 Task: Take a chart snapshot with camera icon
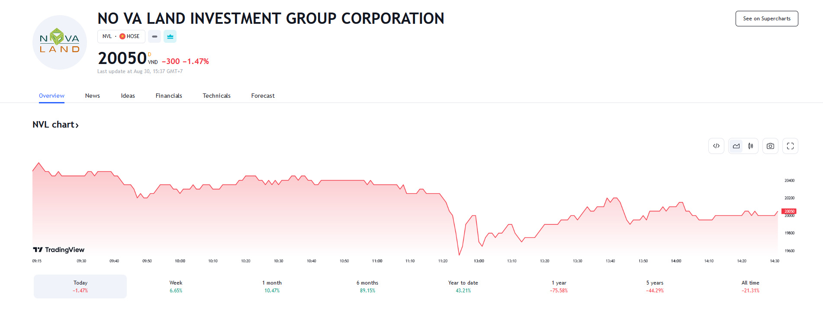(770, 146)
